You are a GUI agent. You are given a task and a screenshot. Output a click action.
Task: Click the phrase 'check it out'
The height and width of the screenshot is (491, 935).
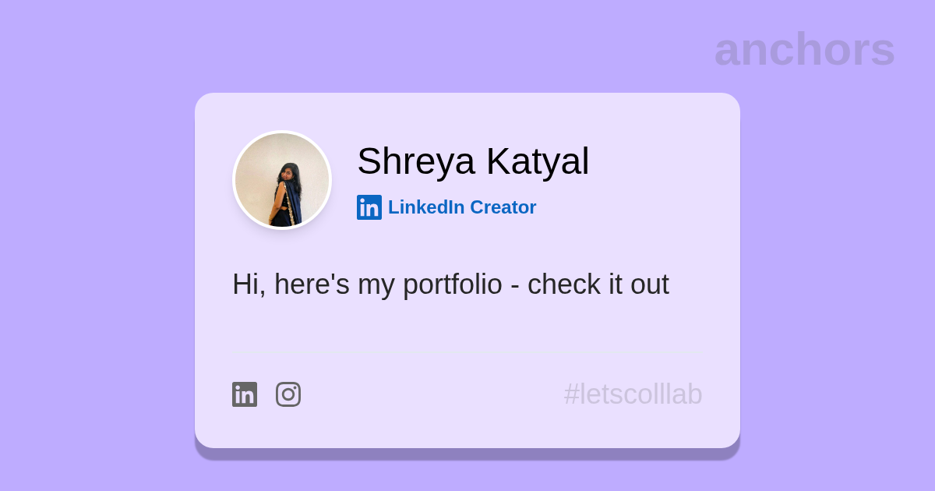pyautogui.click(x=598, y=284)
